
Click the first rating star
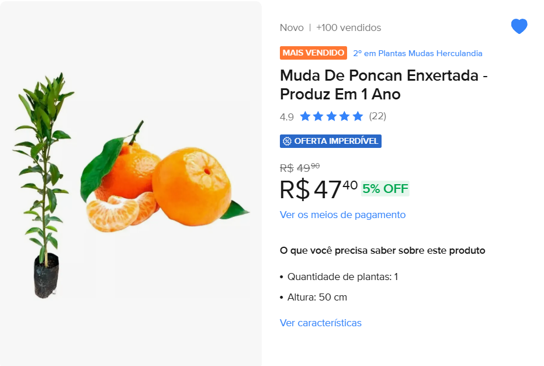tap(305, 116)
